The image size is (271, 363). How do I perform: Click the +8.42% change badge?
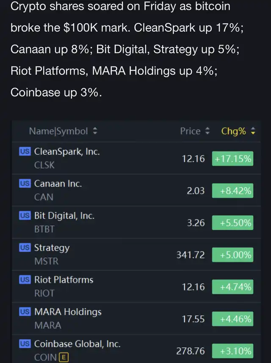pyautogui.click(x=232, y=191)
